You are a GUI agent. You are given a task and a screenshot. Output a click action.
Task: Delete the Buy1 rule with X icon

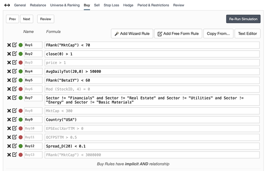click(9, 45)
